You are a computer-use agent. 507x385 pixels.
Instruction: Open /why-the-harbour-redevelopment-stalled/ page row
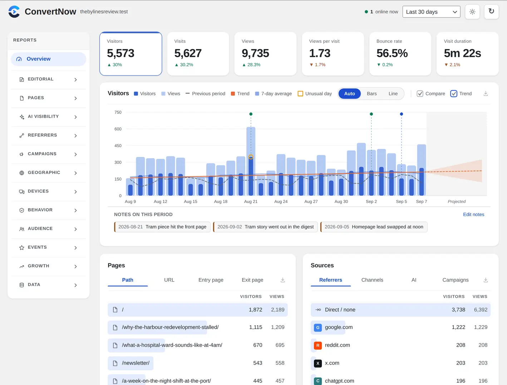coord(198,327)
